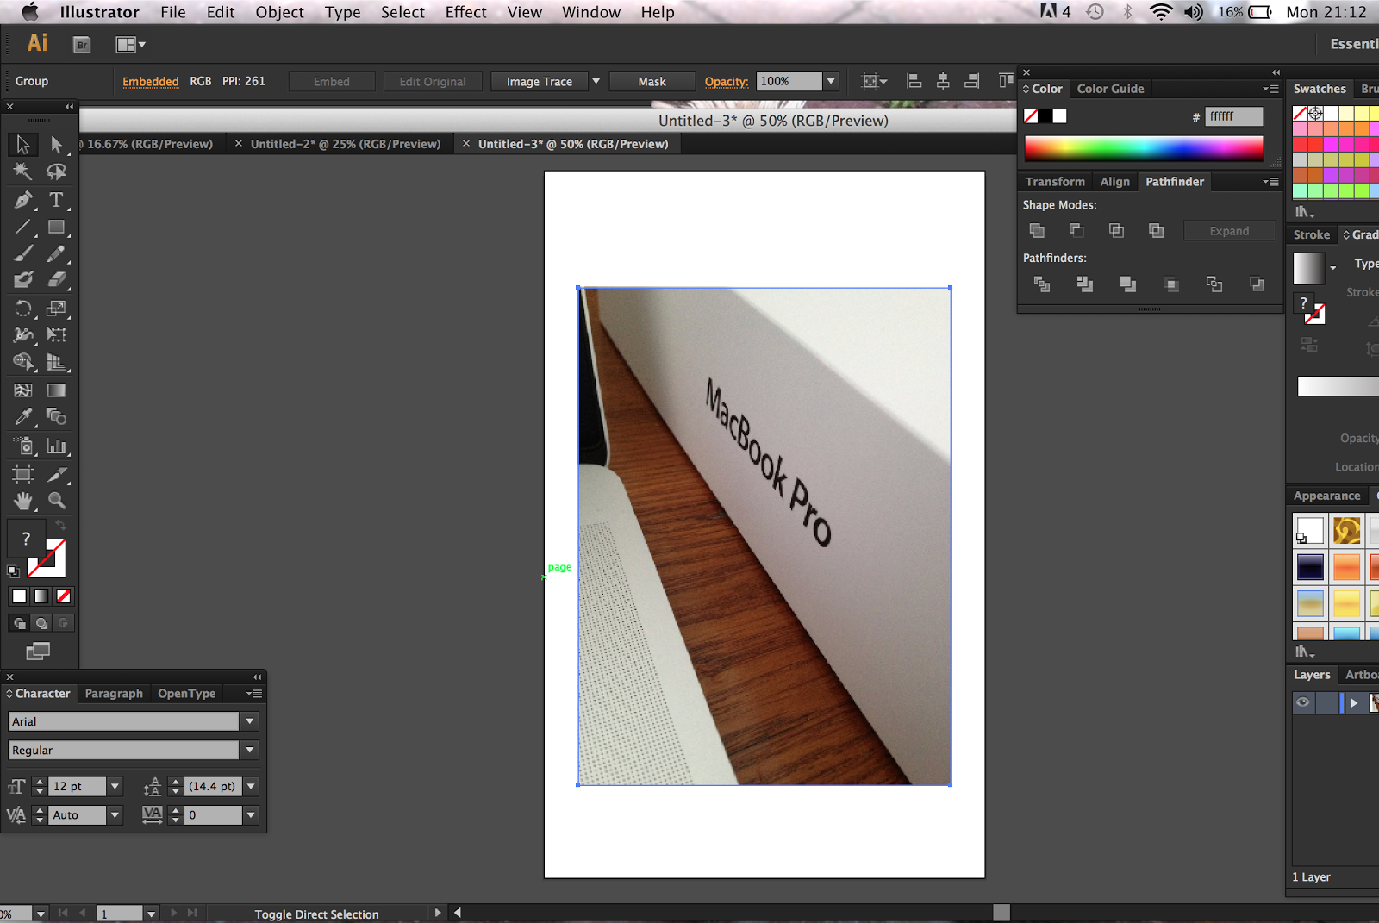This screenshot has height=923, width=1379.
Task: Open the Window menu
Action: tap(590, 12)
